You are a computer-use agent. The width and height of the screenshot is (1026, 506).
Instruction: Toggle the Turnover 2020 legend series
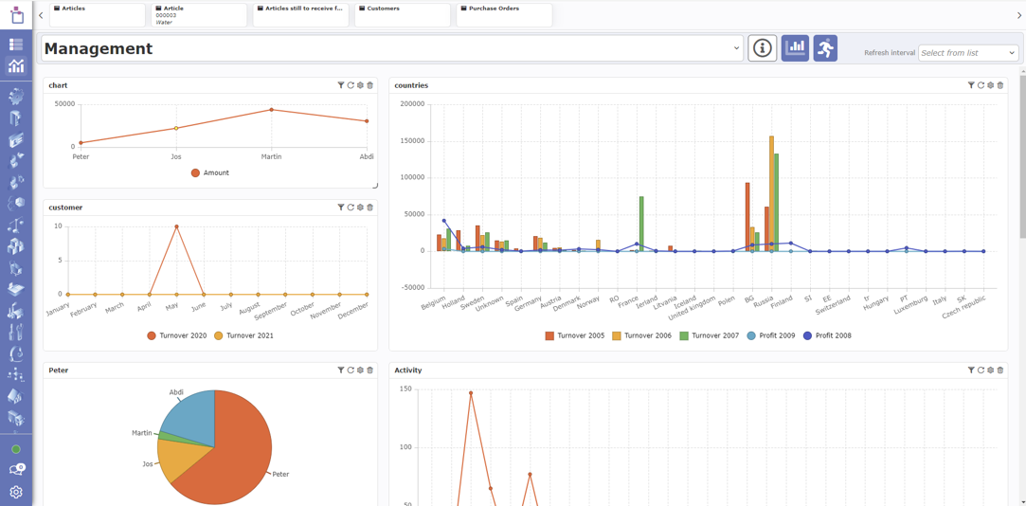click(x=177, y=335)
